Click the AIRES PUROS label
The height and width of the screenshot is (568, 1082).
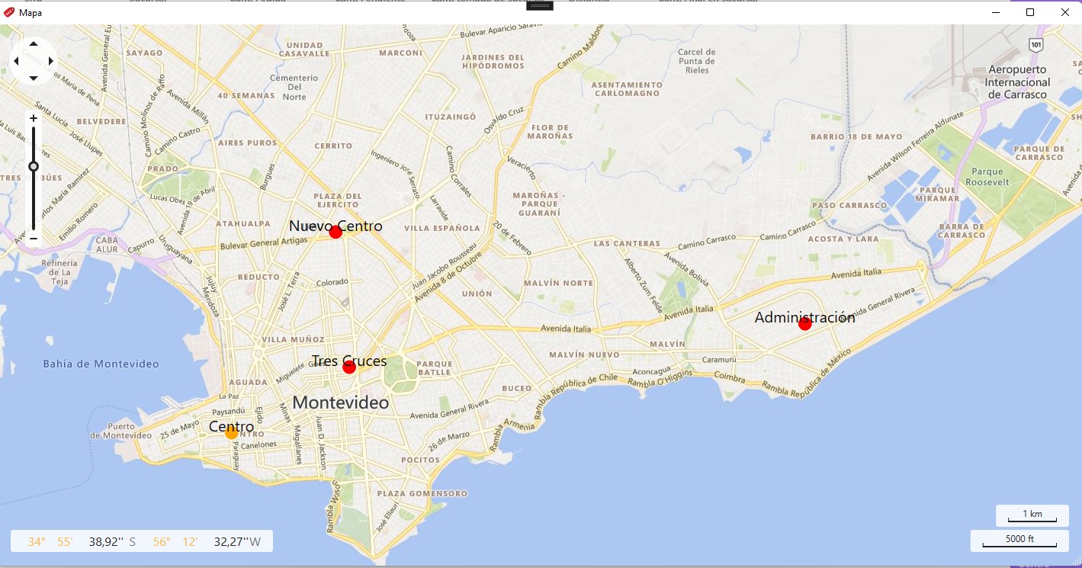pos(247,143)
